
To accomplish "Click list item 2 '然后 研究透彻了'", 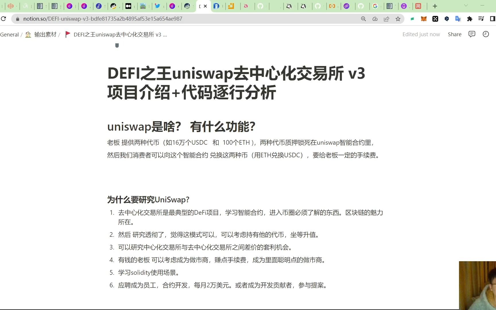I will coord(219,235).
